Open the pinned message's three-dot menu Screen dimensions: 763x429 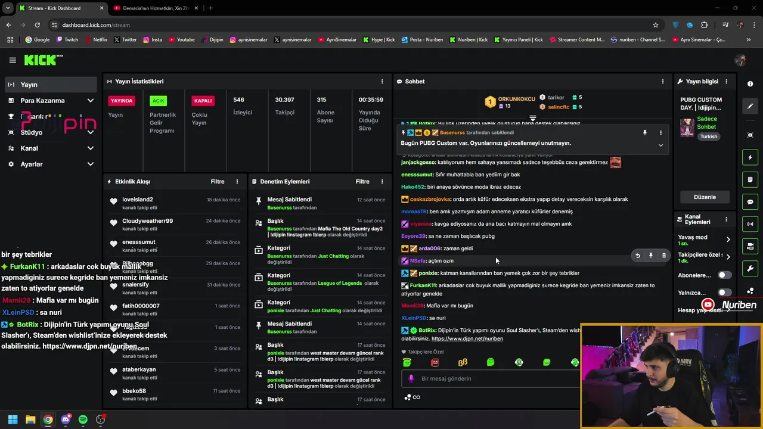click(660, 133)
